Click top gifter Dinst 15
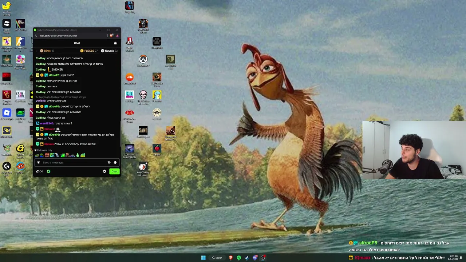Screen dimensions: 466x262 (x=47, y=51)
